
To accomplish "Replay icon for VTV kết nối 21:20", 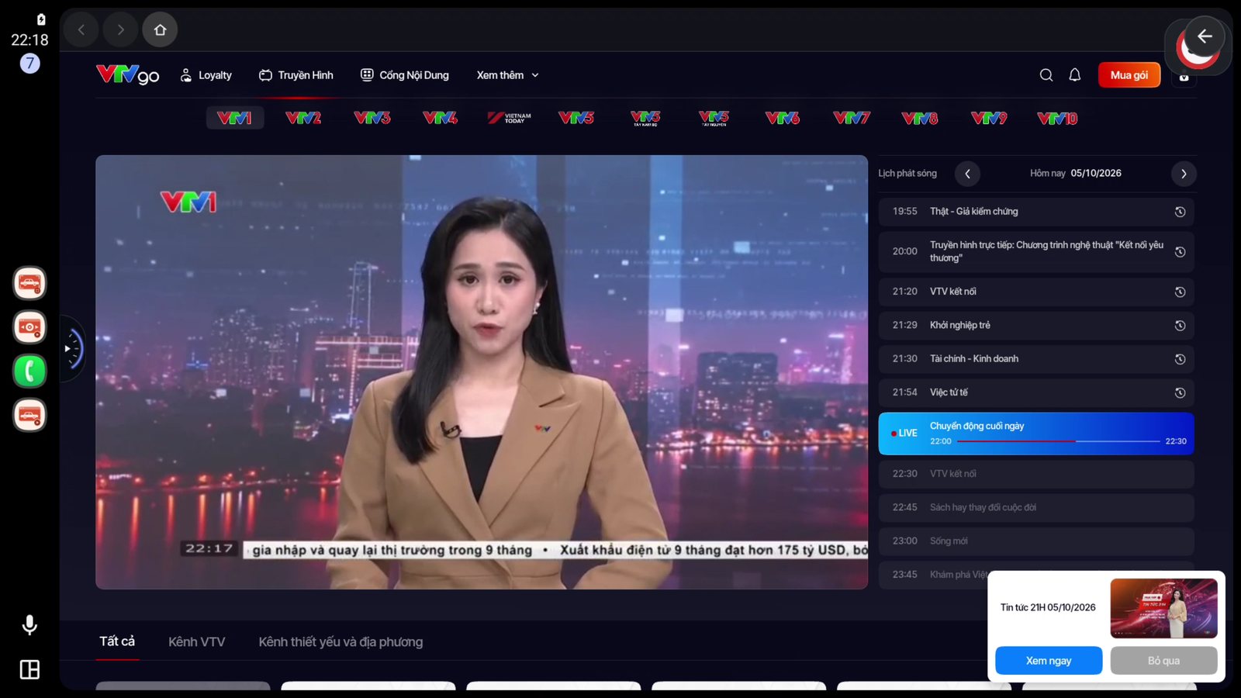I will tap(1180, 292).
